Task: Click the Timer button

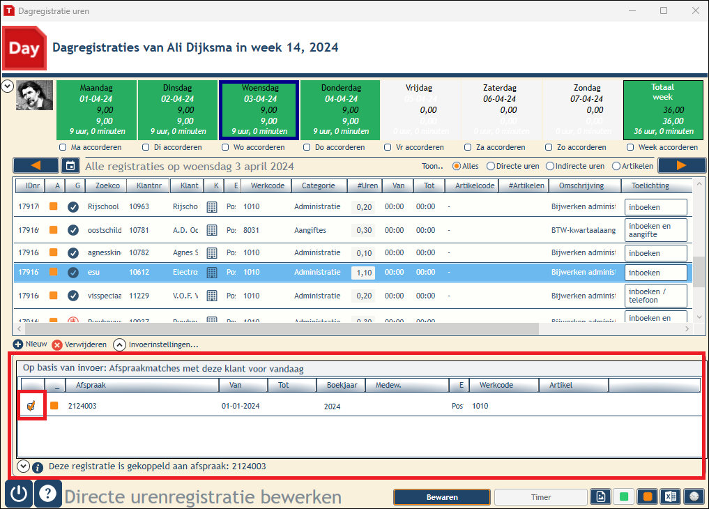Action: coord(541,497)
